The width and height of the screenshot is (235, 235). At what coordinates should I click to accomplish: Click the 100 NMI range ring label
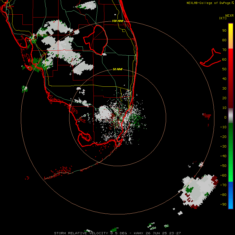coord(118,21)
